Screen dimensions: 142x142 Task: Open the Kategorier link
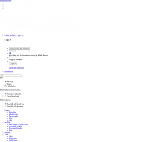coord(13,138)
